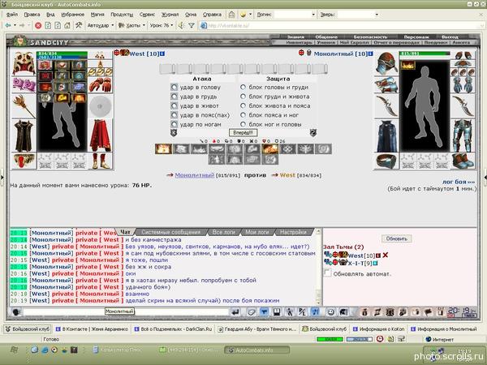
Task: Click West's helmet equipment slot
Action: (24, 63)
